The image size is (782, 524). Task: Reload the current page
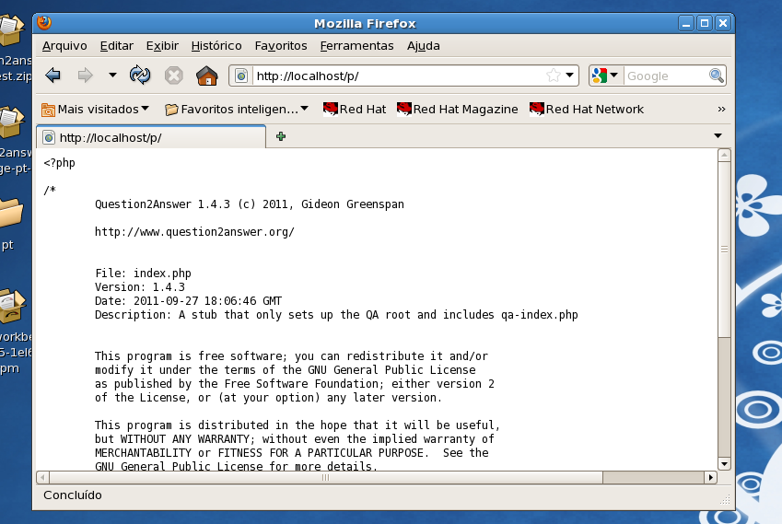coord(140,76)
